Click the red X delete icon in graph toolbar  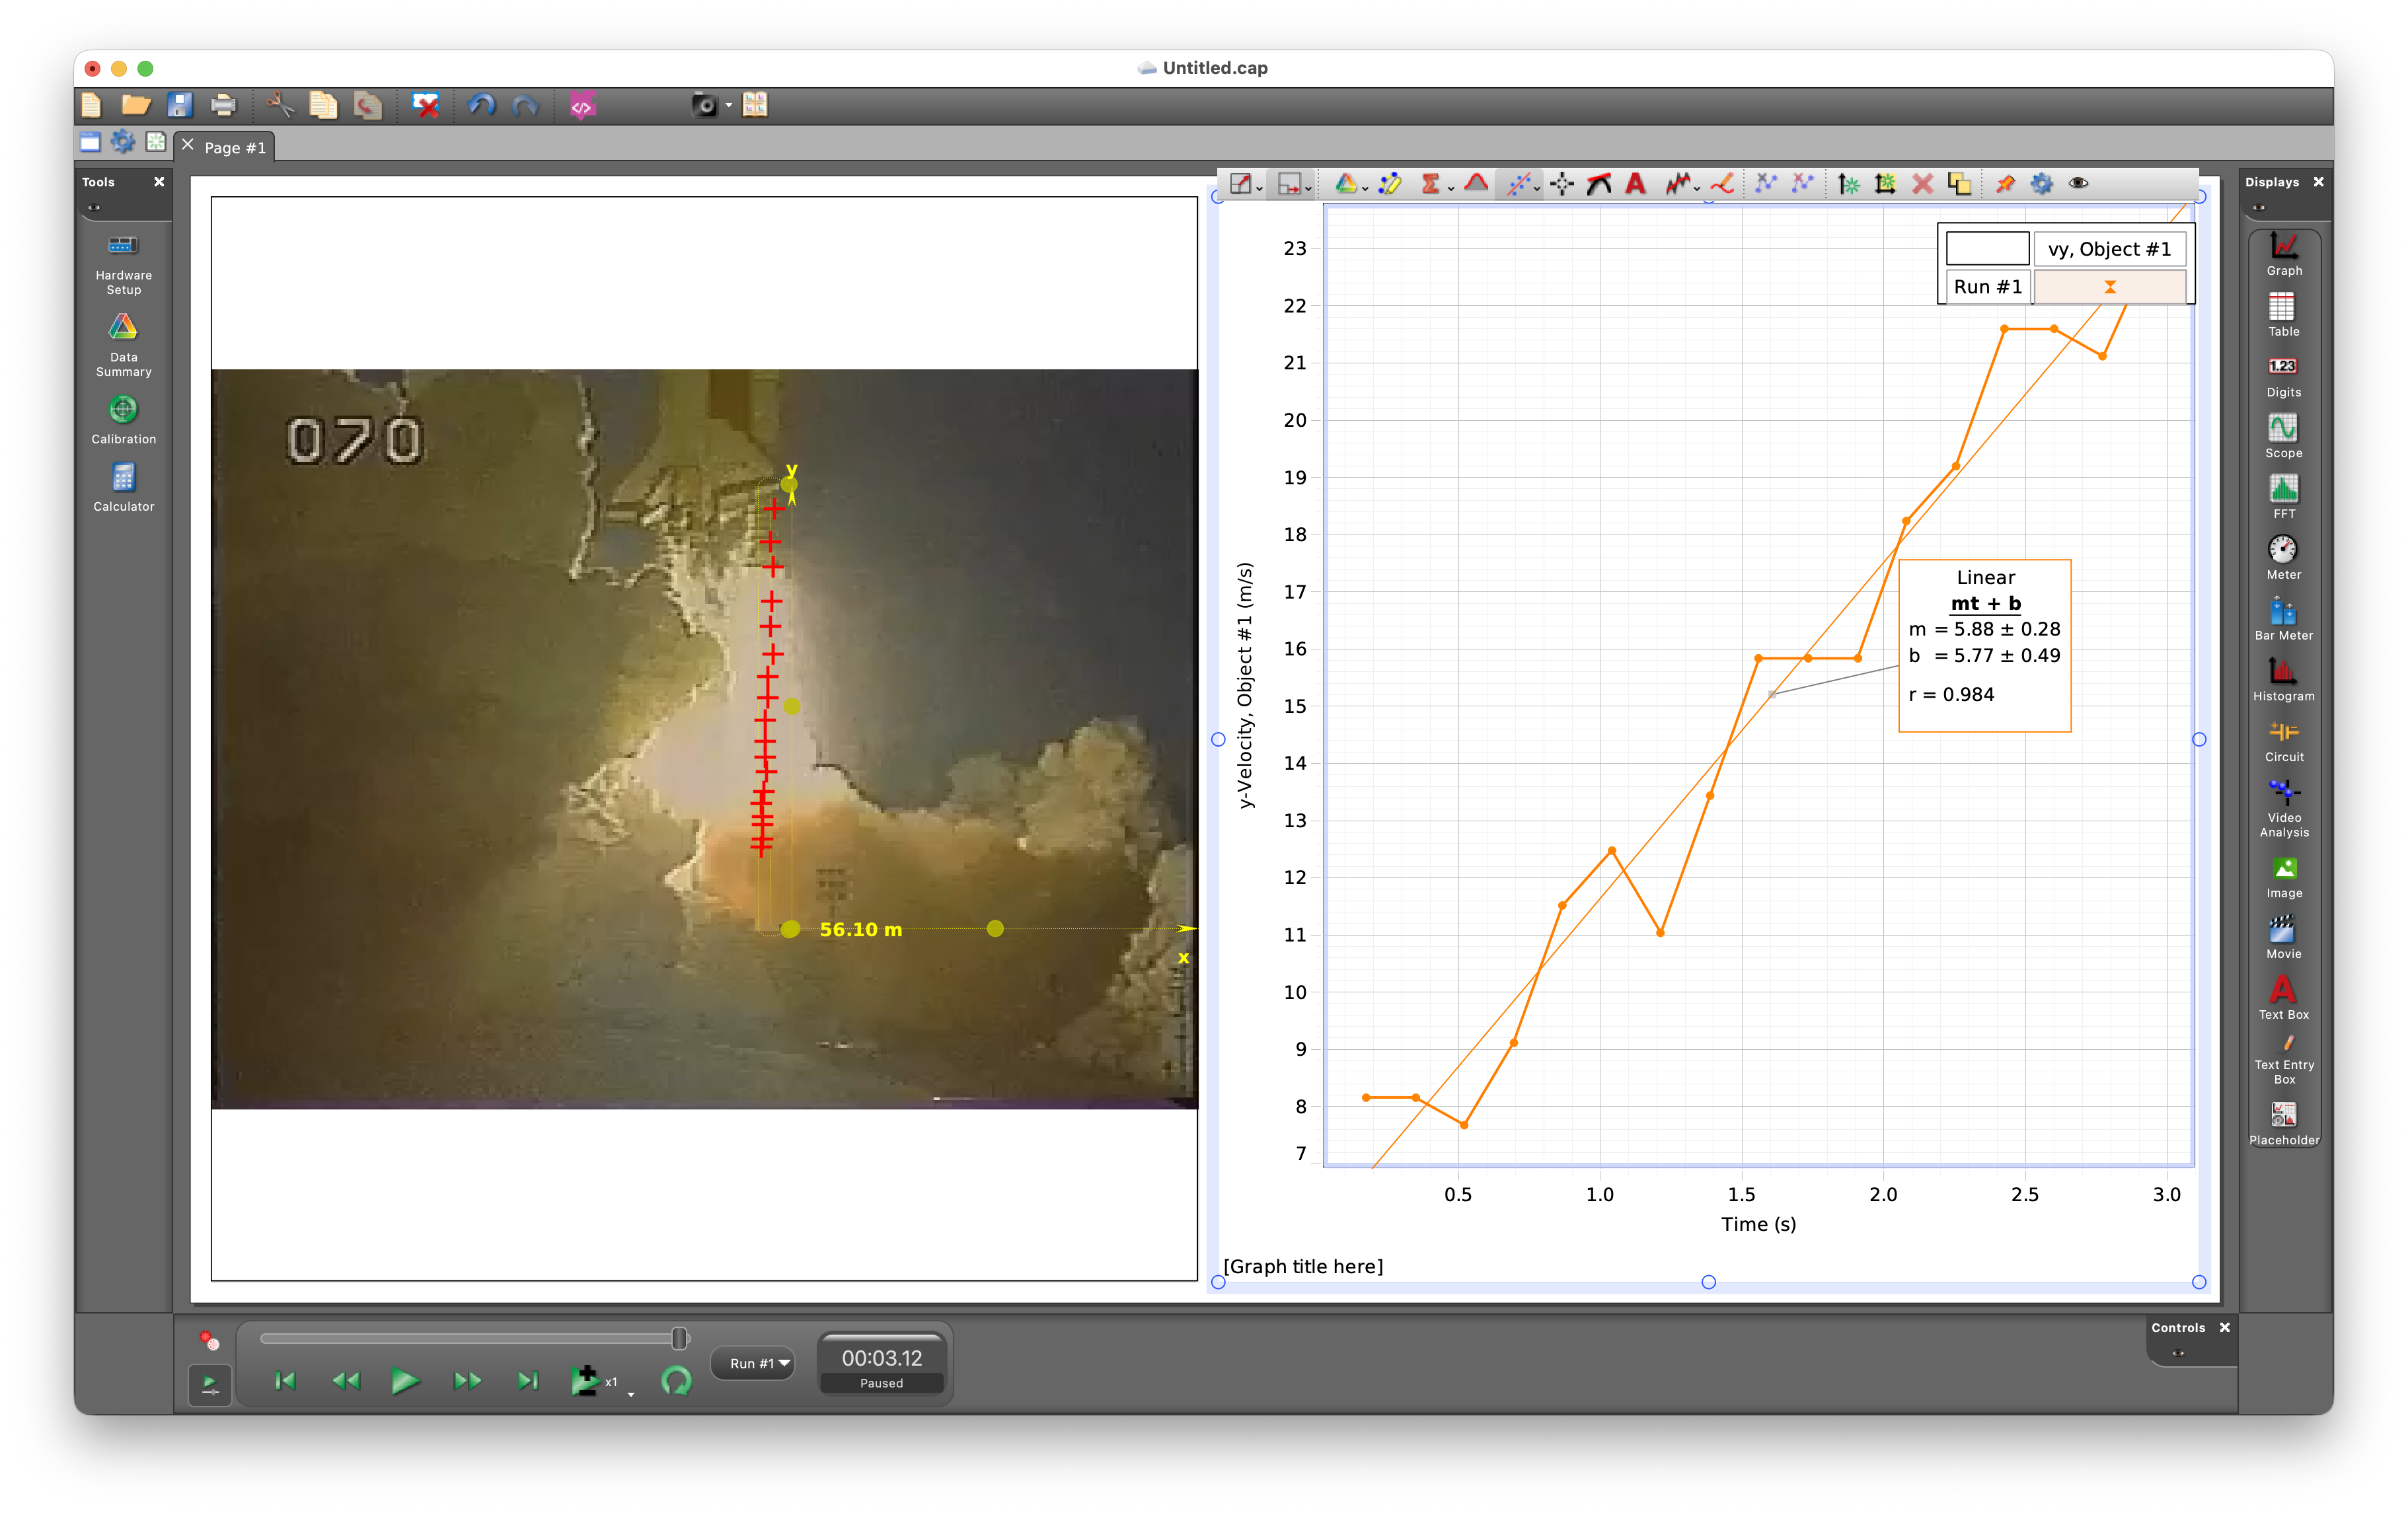point(1922,184)
